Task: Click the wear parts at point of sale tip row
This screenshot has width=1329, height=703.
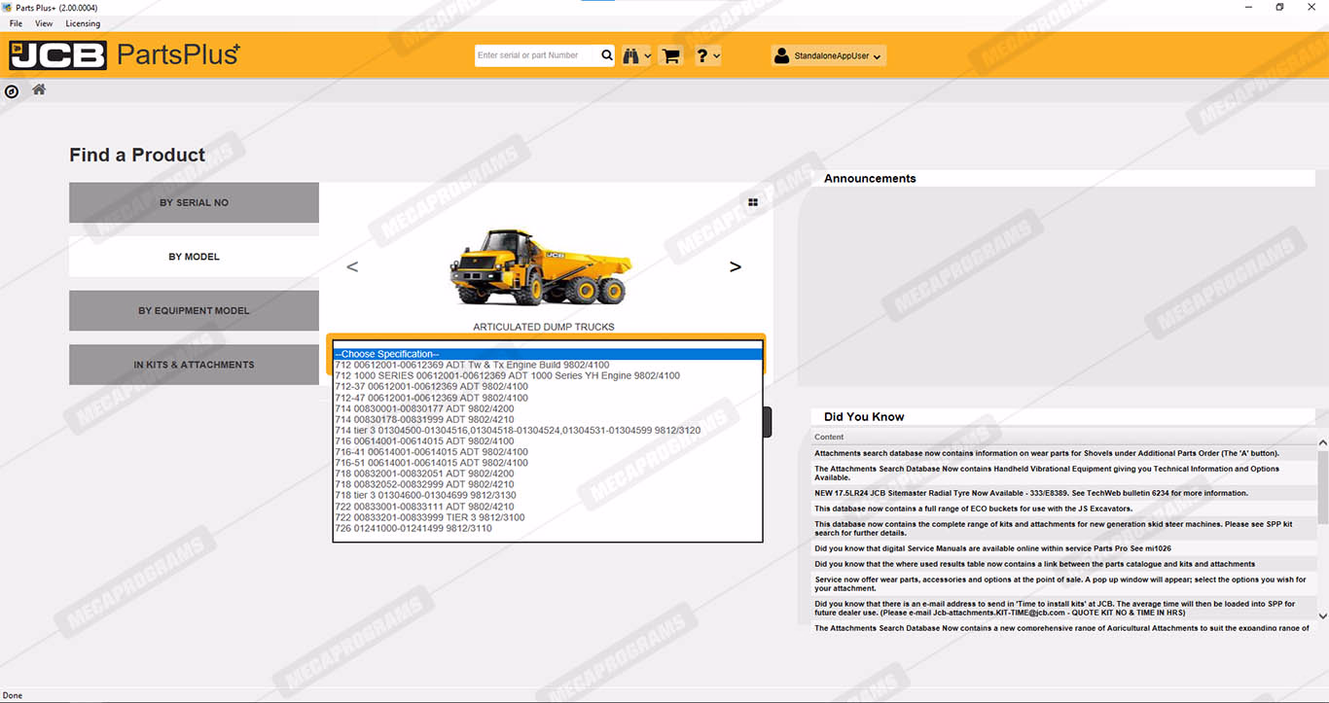Action: click(x=1063, y=583)
